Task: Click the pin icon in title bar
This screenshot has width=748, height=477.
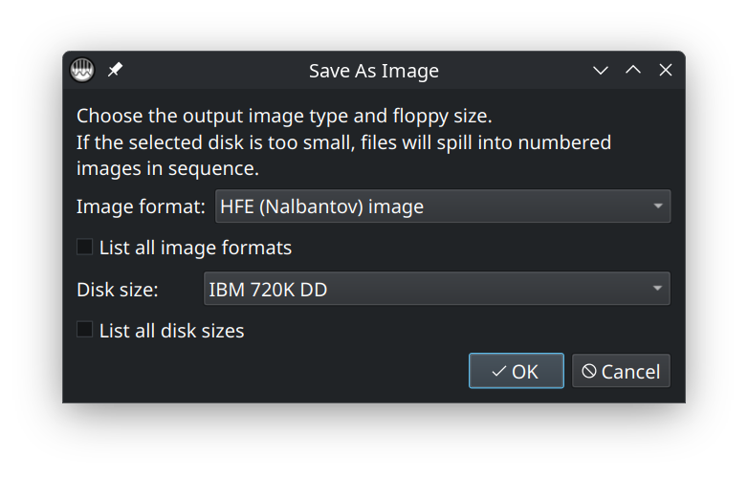Action: tap(115, 71)
